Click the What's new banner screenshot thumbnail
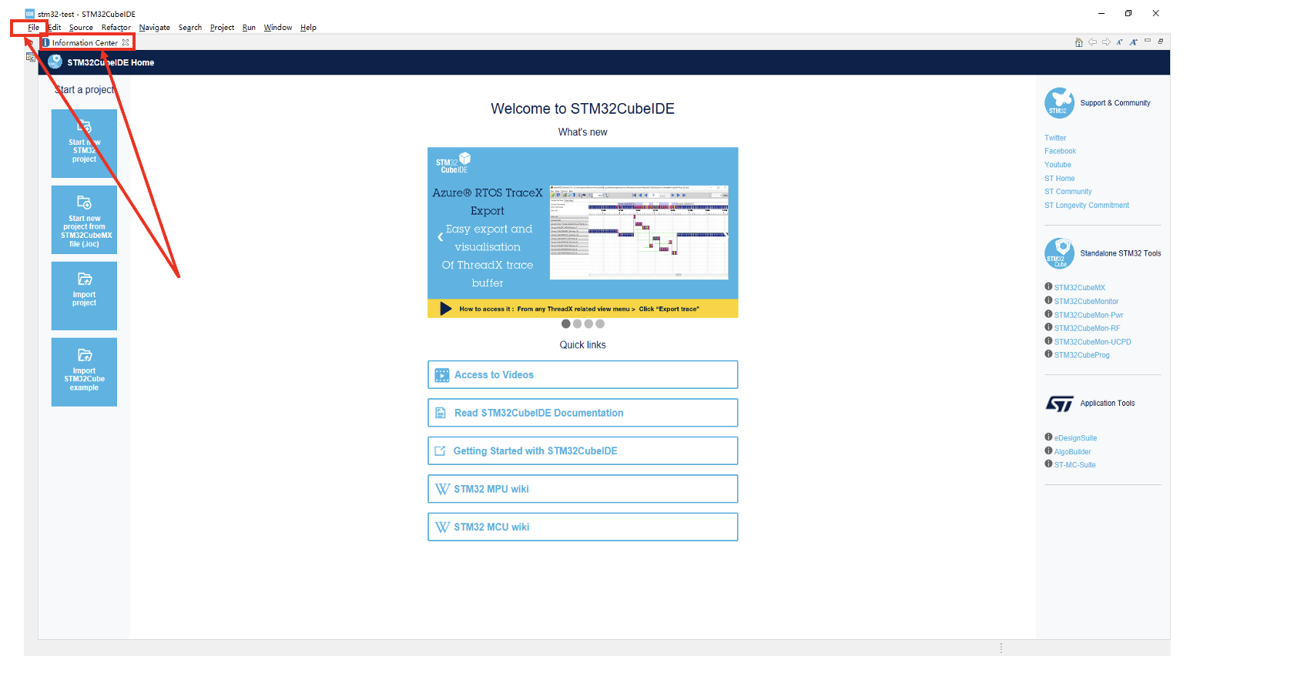 (x=639, y=231)
